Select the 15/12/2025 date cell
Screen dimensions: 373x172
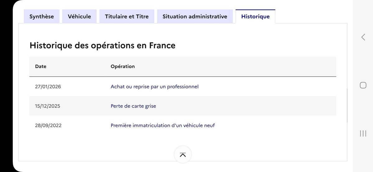point(48,106)
